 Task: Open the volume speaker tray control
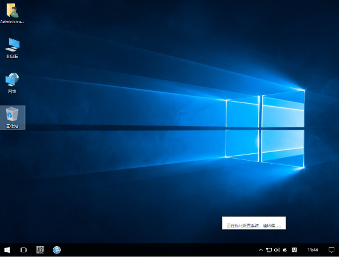(277, 250)
